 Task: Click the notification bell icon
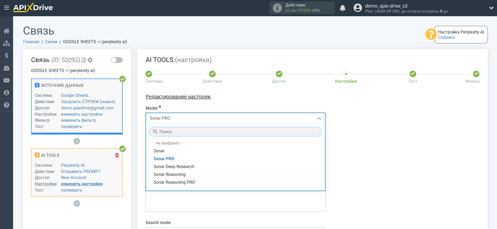(342, 8)
